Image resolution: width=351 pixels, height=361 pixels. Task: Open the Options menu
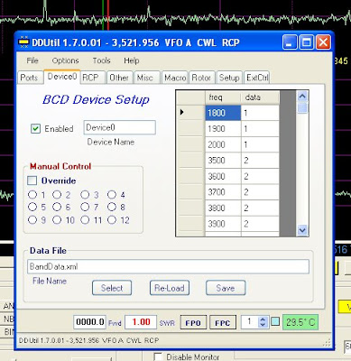pyautogui.click(x=65, y=60)
